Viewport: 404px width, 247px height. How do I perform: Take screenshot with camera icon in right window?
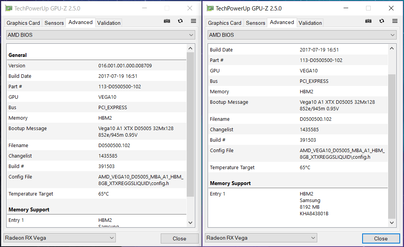coord(368,21)
